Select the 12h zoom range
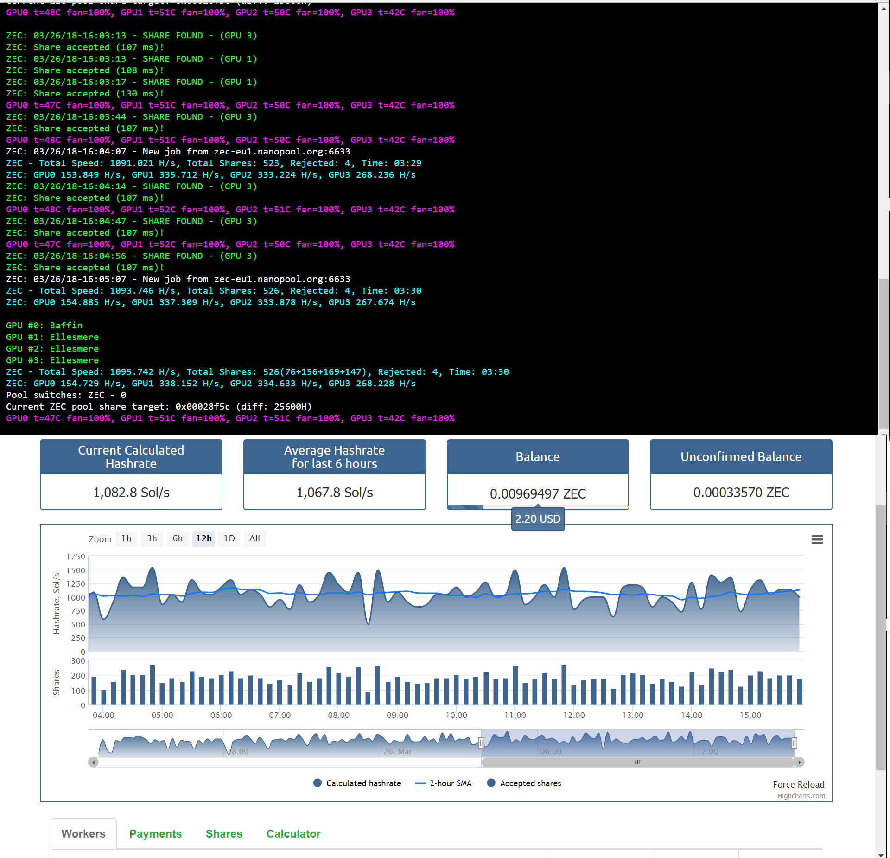This screenshot has width=890, height=858. pyautogui.click(x=203, y=538)
